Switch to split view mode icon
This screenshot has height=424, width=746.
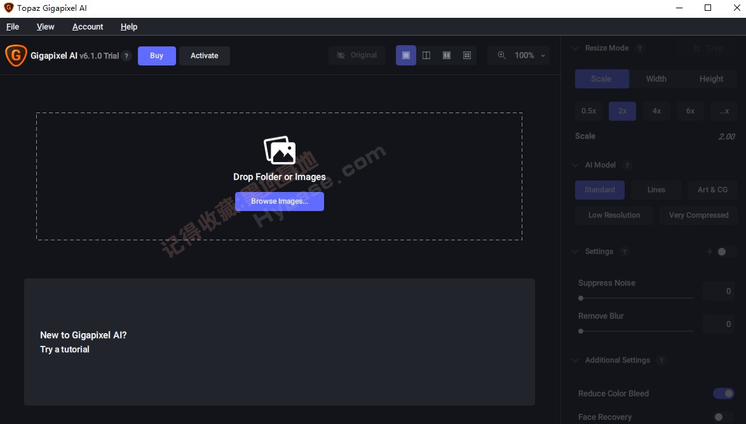(x=426, y=55)
